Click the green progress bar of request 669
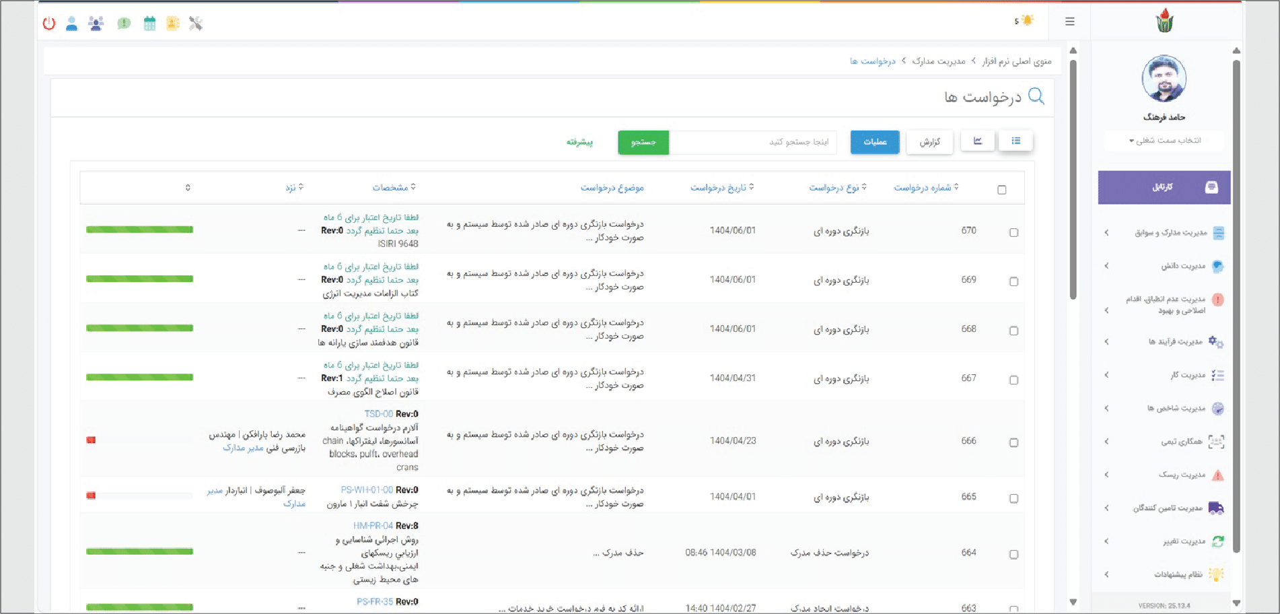The height and width of the screenshot is (614, 1280). pos(139,279)
